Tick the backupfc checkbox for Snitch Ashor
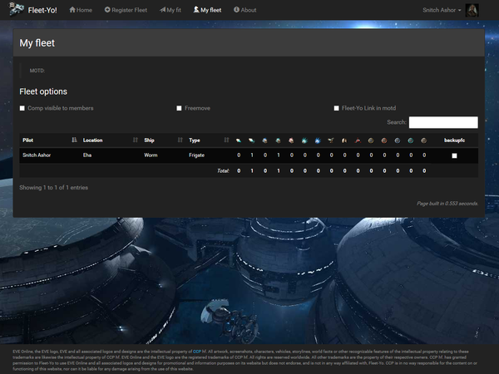This screenshot has height=374, width=499. (454, 155)
